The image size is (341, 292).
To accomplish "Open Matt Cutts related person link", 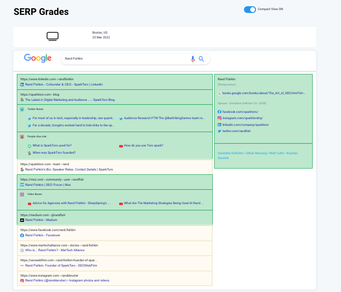I will click(x=277, y=153).
